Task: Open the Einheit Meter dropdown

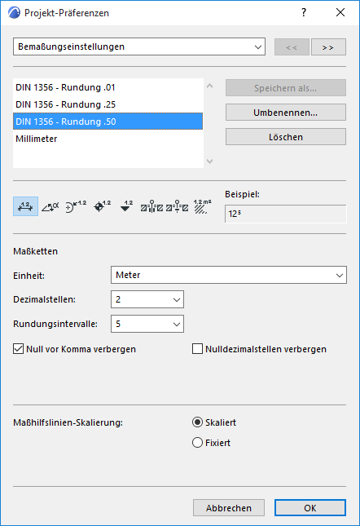Action: (229, 275)
